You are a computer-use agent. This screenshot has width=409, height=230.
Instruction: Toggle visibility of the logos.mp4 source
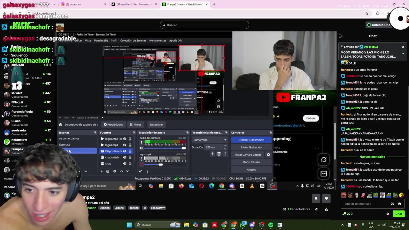click(125, 145)
